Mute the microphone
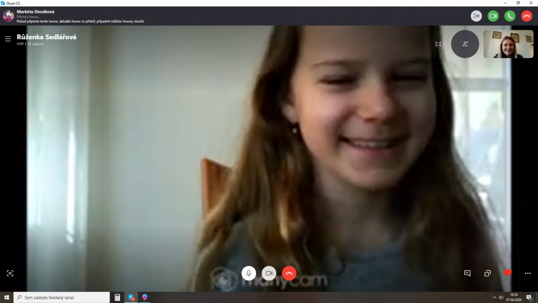 pos(249,273)
